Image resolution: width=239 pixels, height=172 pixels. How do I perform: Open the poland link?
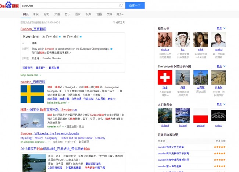201,126
